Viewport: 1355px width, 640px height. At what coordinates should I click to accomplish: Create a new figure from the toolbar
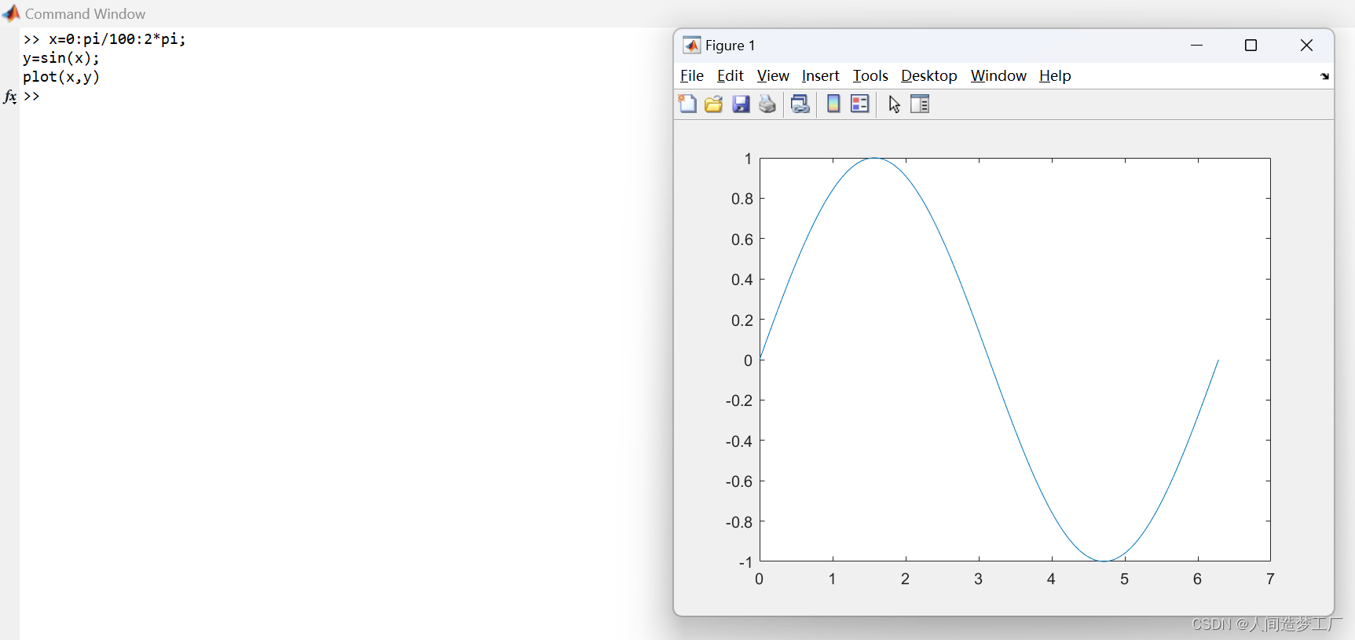click(687, 104)
